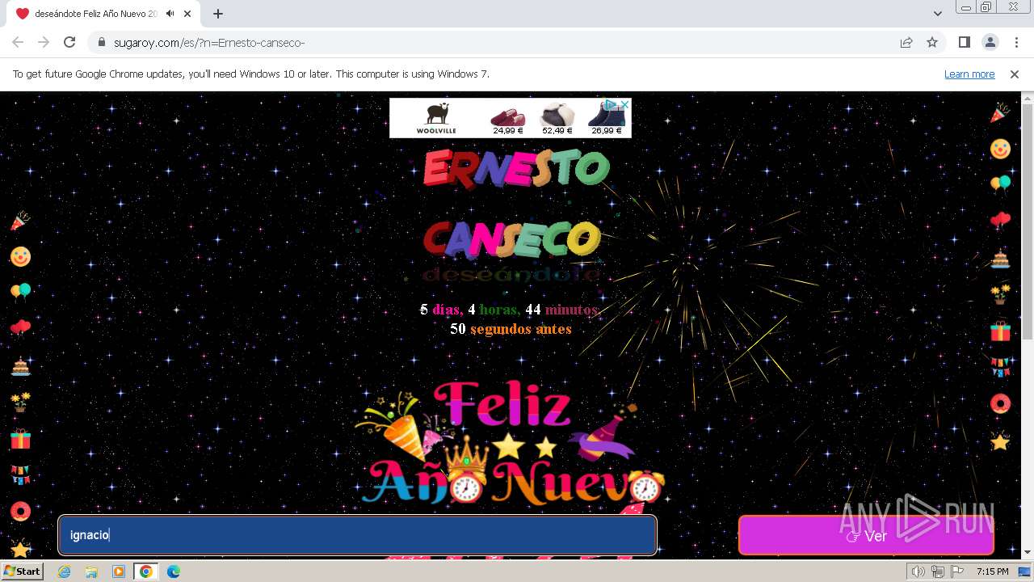Click the birthday cake emoji on right sidebar

coord(1000,259)
